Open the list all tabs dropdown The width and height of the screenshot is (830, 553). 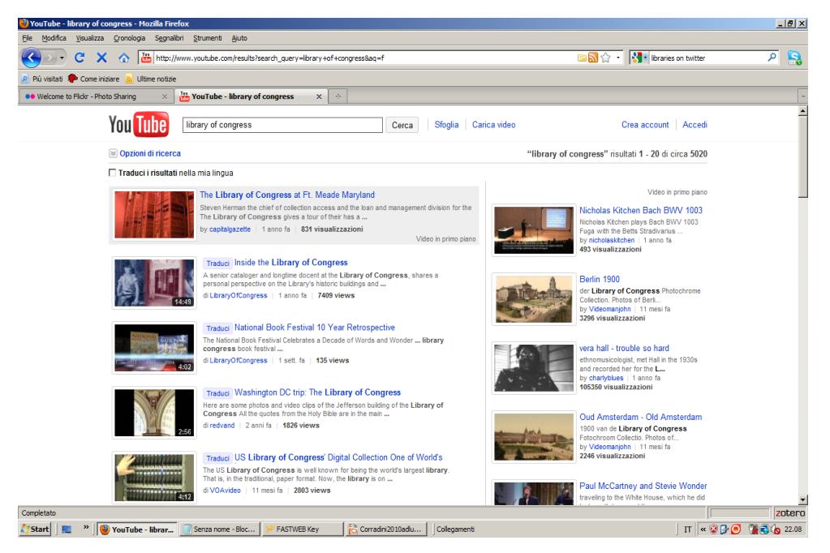[x=803, y=96]
